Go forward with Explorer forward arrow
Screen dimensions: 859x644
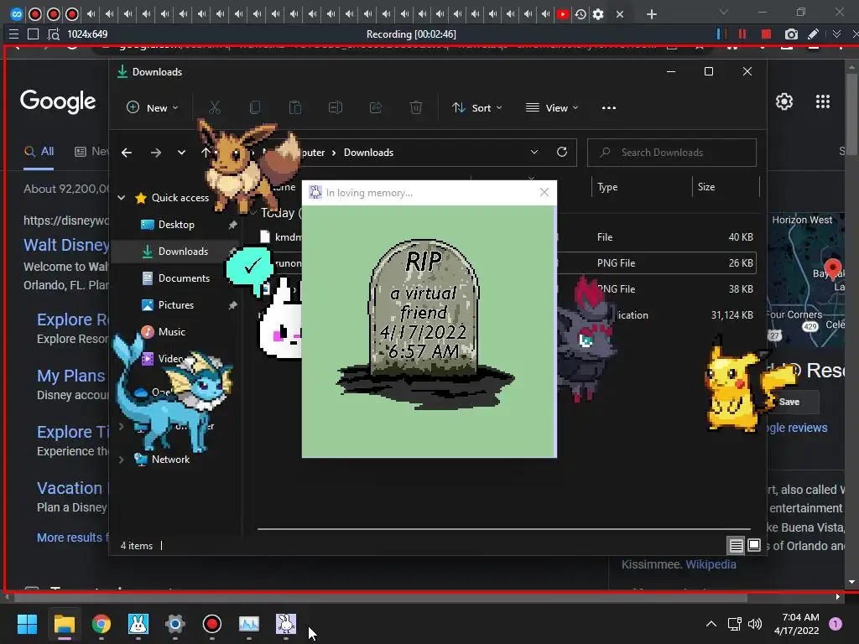pos(155,153)
